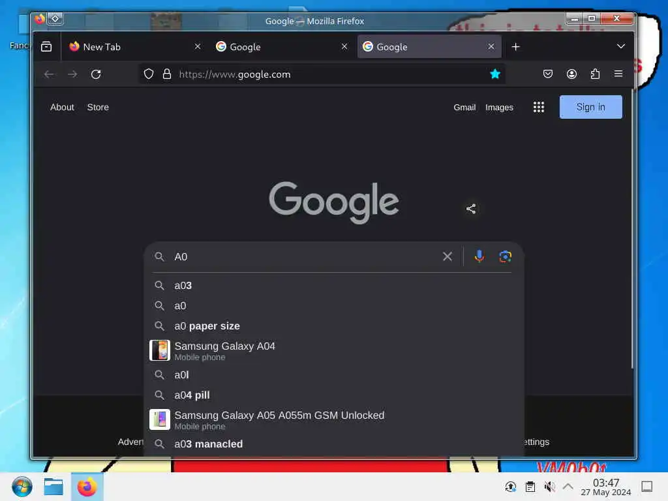Clear the search box text
This screenshot has width=668, height=501.
[447, 256]
